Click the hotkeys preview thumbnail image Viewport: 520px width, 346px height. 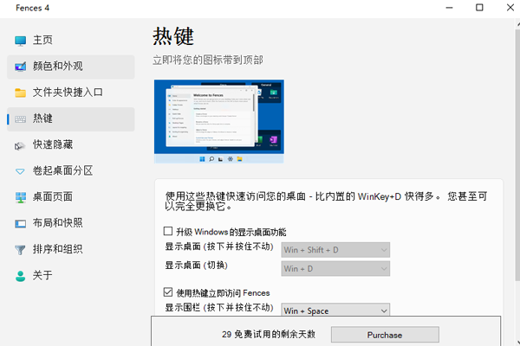pyautogui.click(x=219, y=121)
